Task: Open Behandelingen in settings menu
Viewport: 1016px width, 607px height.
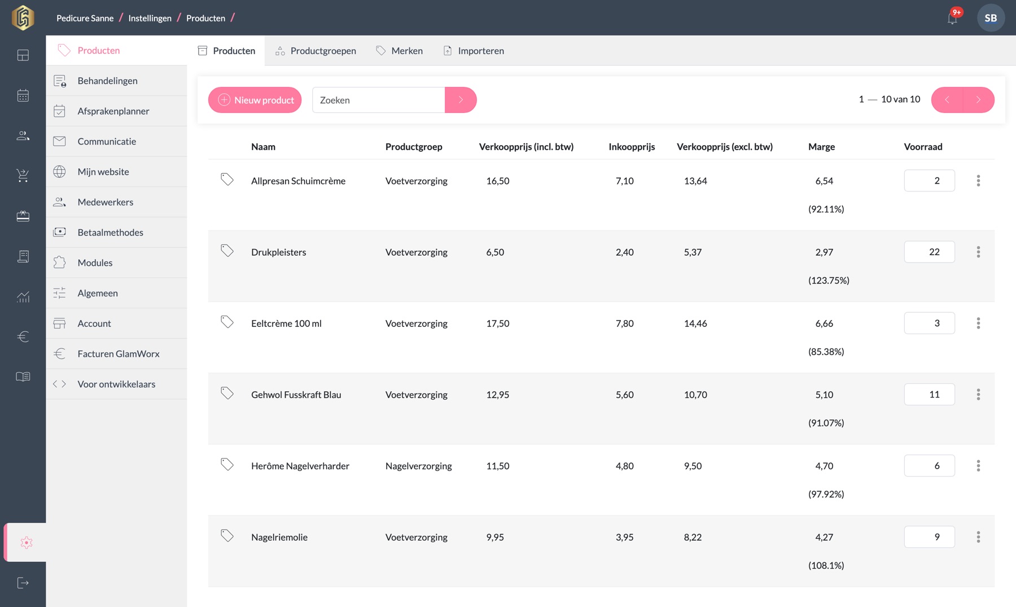Action: (x=116, y=81)
